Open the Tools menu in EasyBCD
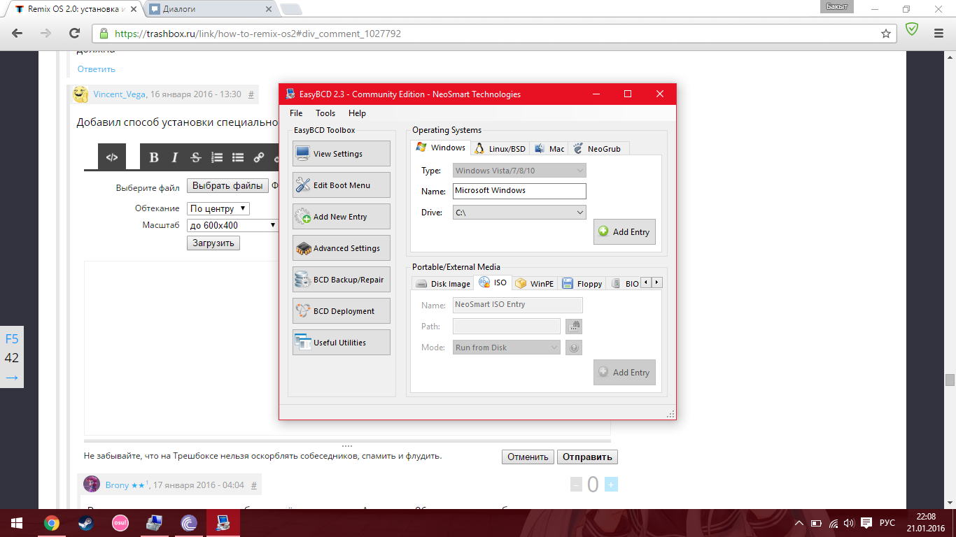The height and width of the screenshot is (537, 956). click(x=325, y=113)
